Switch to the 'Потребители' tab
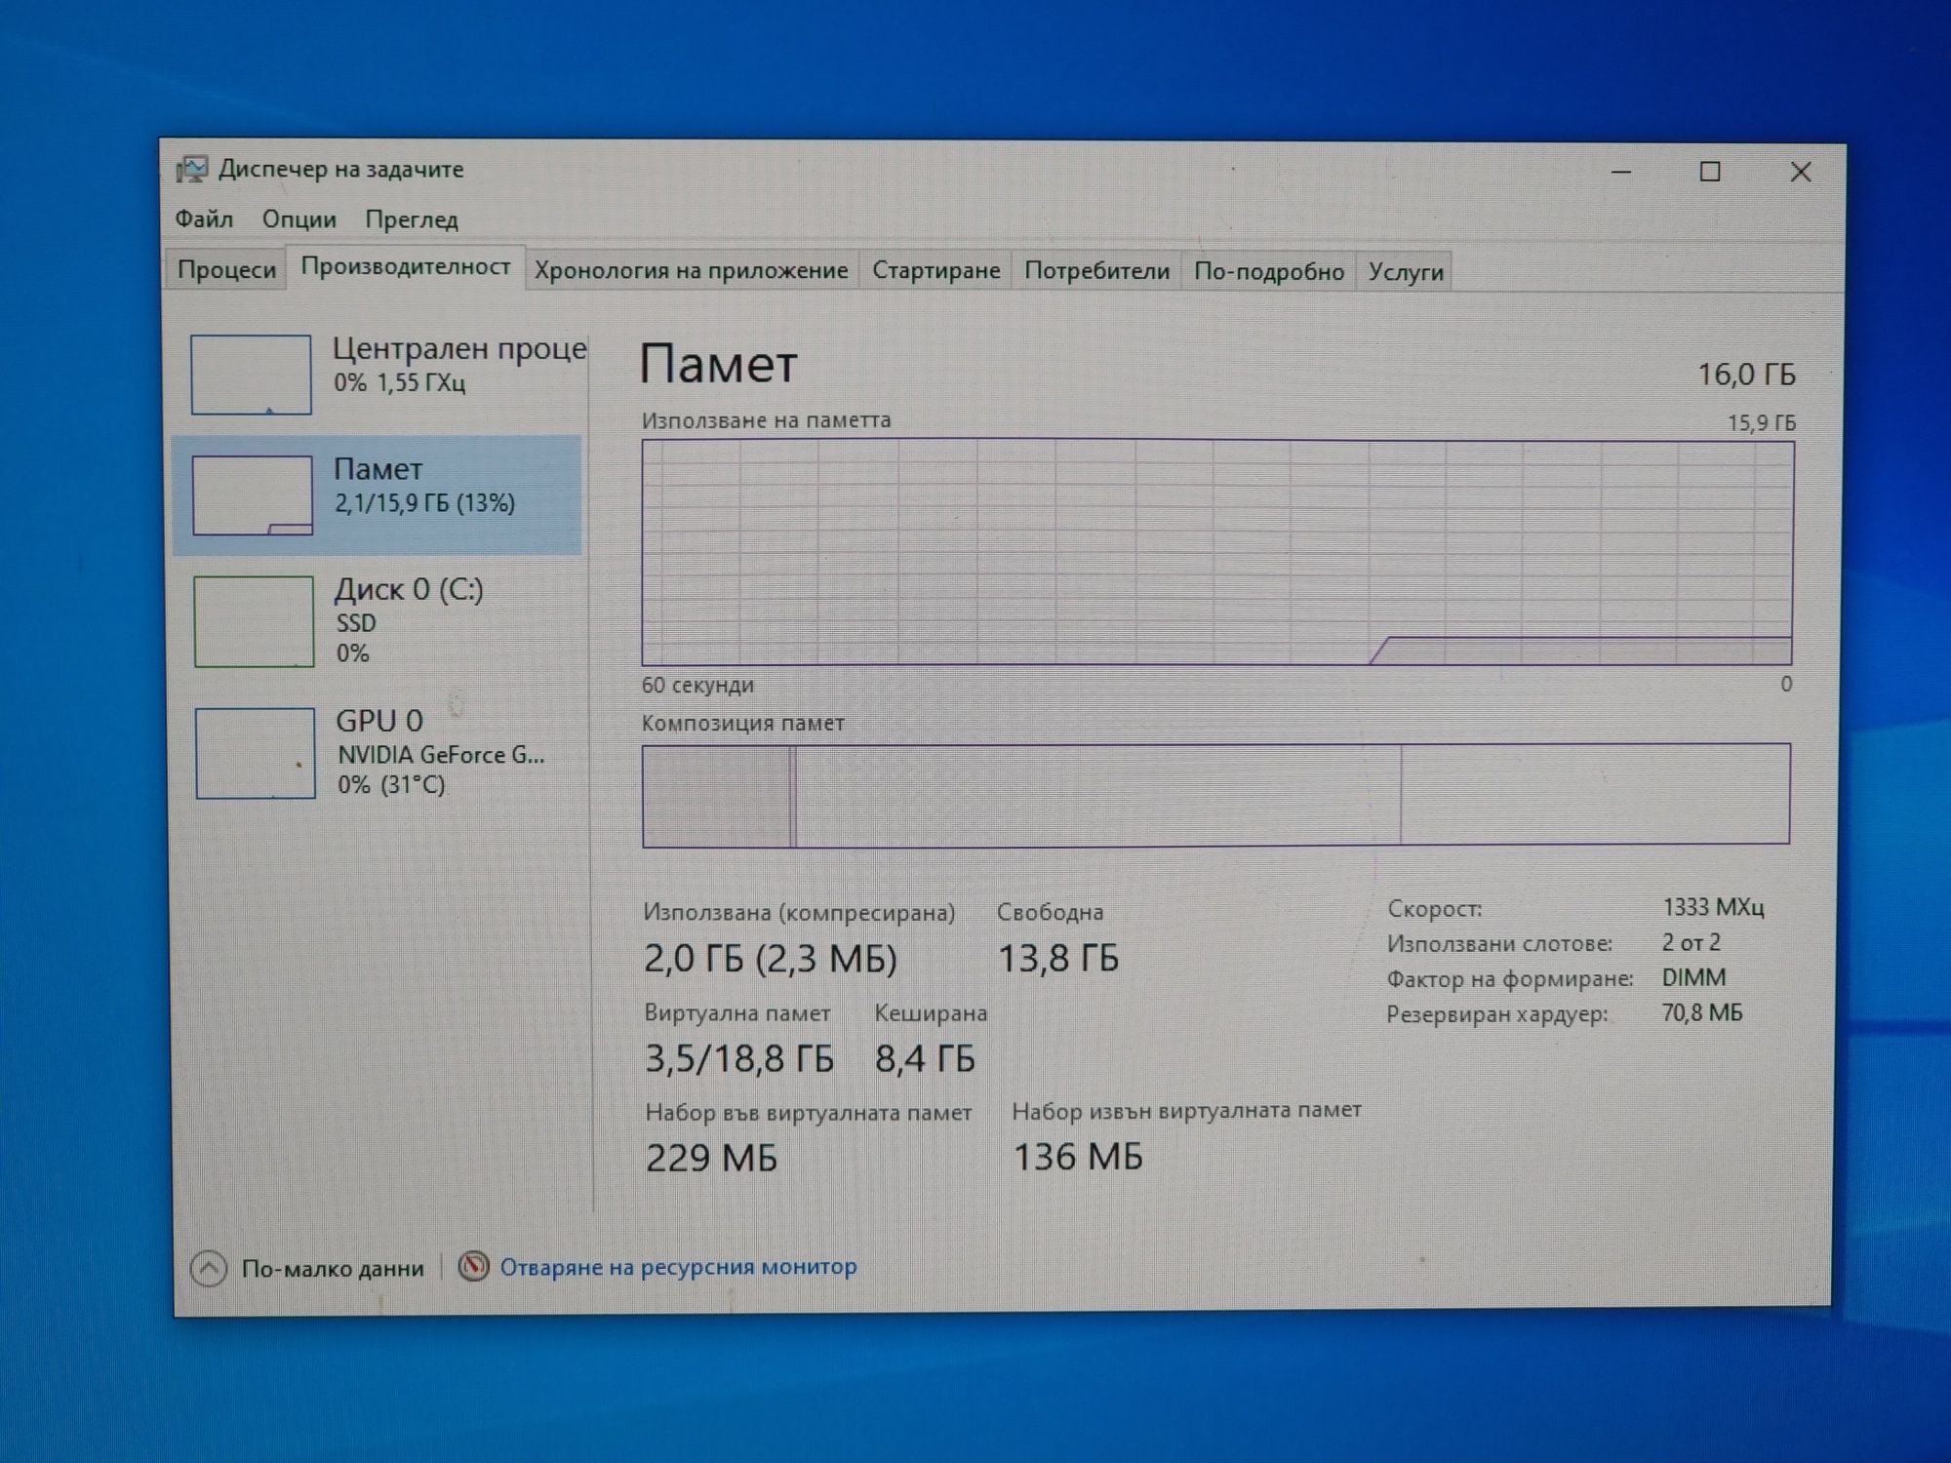This screenshot has height=1463, width=1951. (1096, 270)
